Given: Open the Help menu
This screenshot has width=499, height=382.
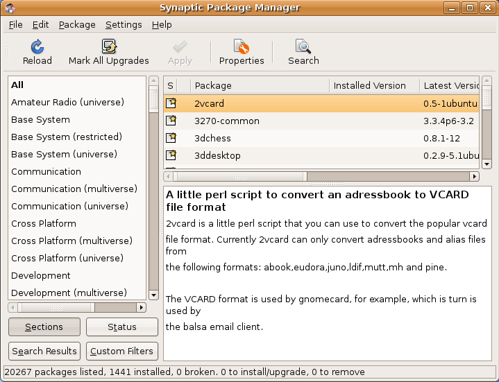Looking at the screenshot, I should pos(162,24).
